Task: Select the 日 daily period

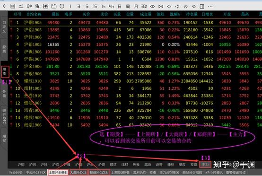Action: (120, 7)
